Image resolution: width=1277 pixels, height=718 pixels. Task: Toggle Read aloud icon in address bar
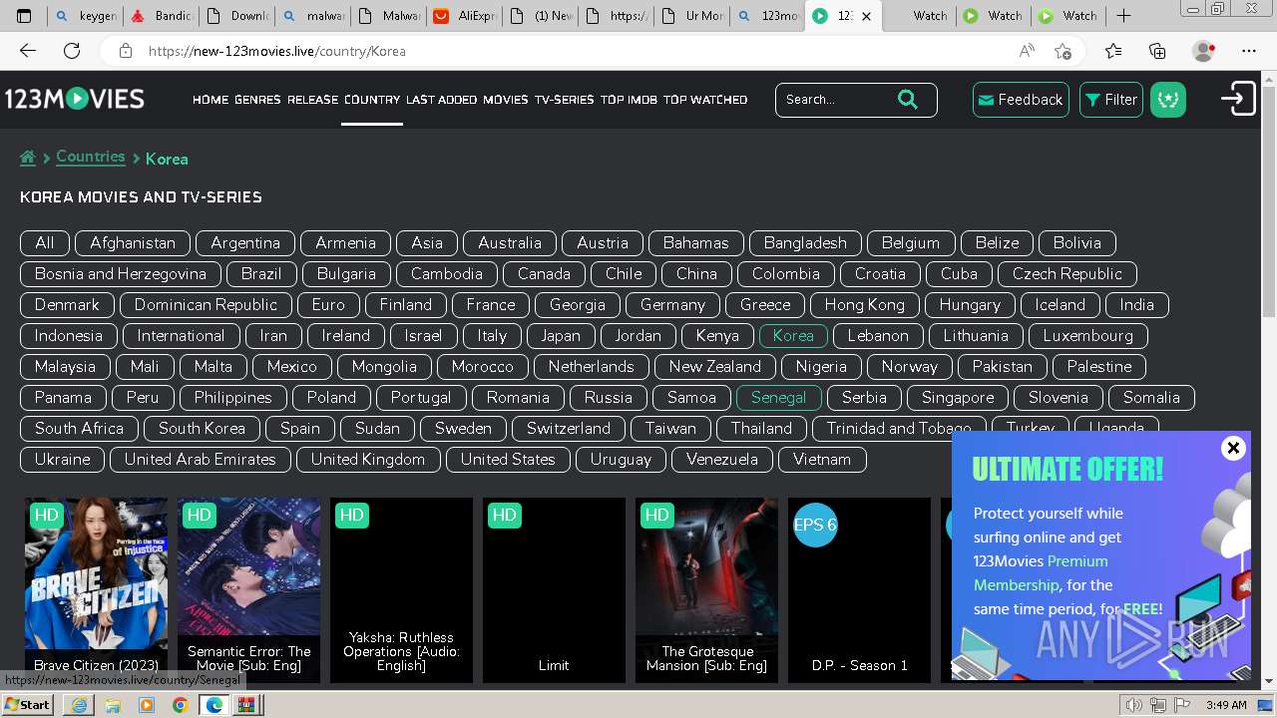(1027, 51)
